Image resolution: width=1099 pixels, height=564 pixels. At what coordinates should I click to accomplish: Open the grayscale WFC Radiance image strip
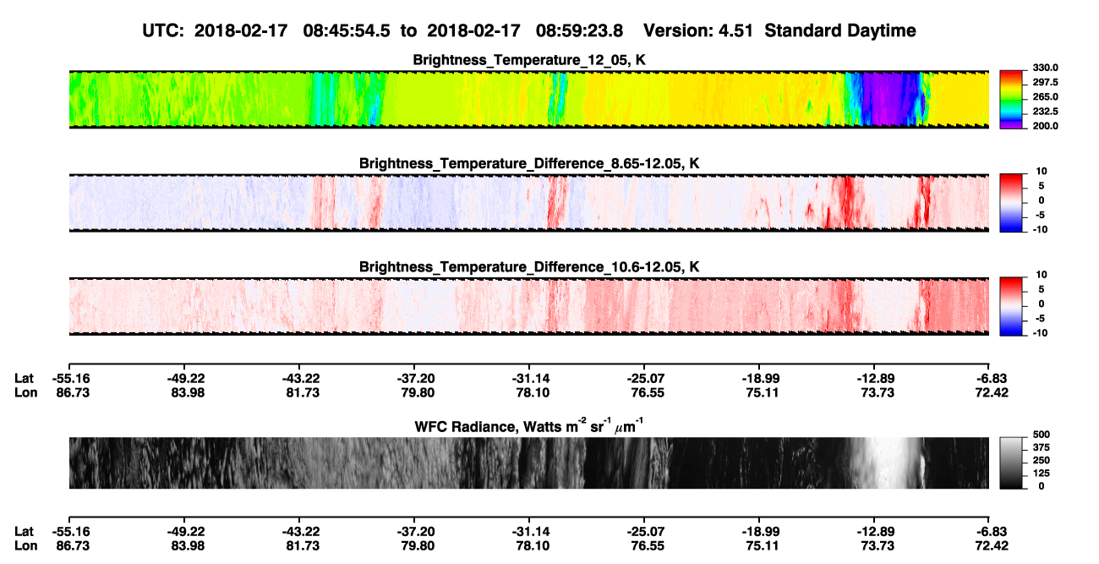(529, 463)
